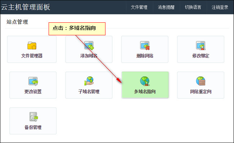The image size is (234, 143).
Task: Click the 修改绑定 stamp icon
Action: click(x=201, y=45)
